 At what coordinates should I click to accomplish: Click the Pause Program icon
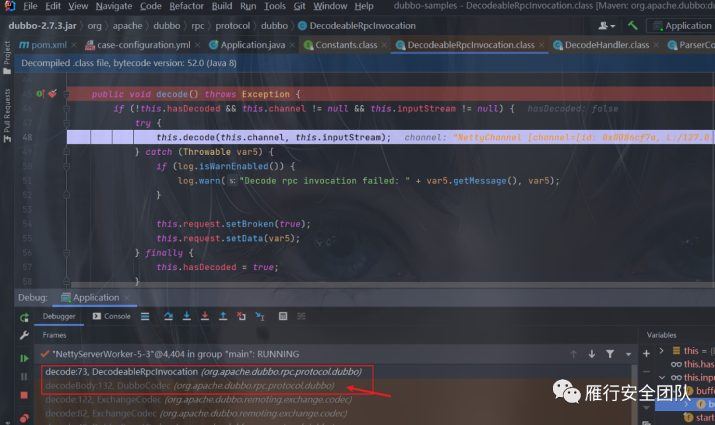pos(24,377)
